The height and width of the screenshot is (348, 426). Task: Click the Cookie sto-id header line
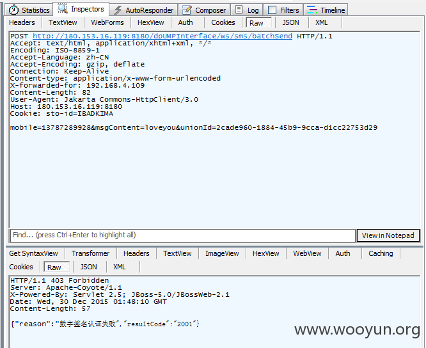pos(61,114)
